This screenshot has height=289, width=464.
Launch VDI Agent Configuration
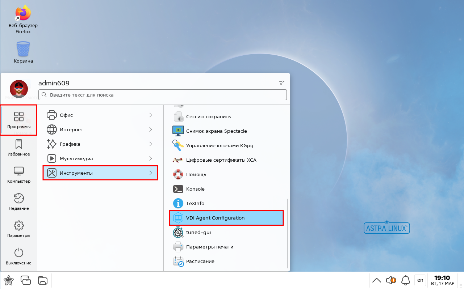point(226,218)
